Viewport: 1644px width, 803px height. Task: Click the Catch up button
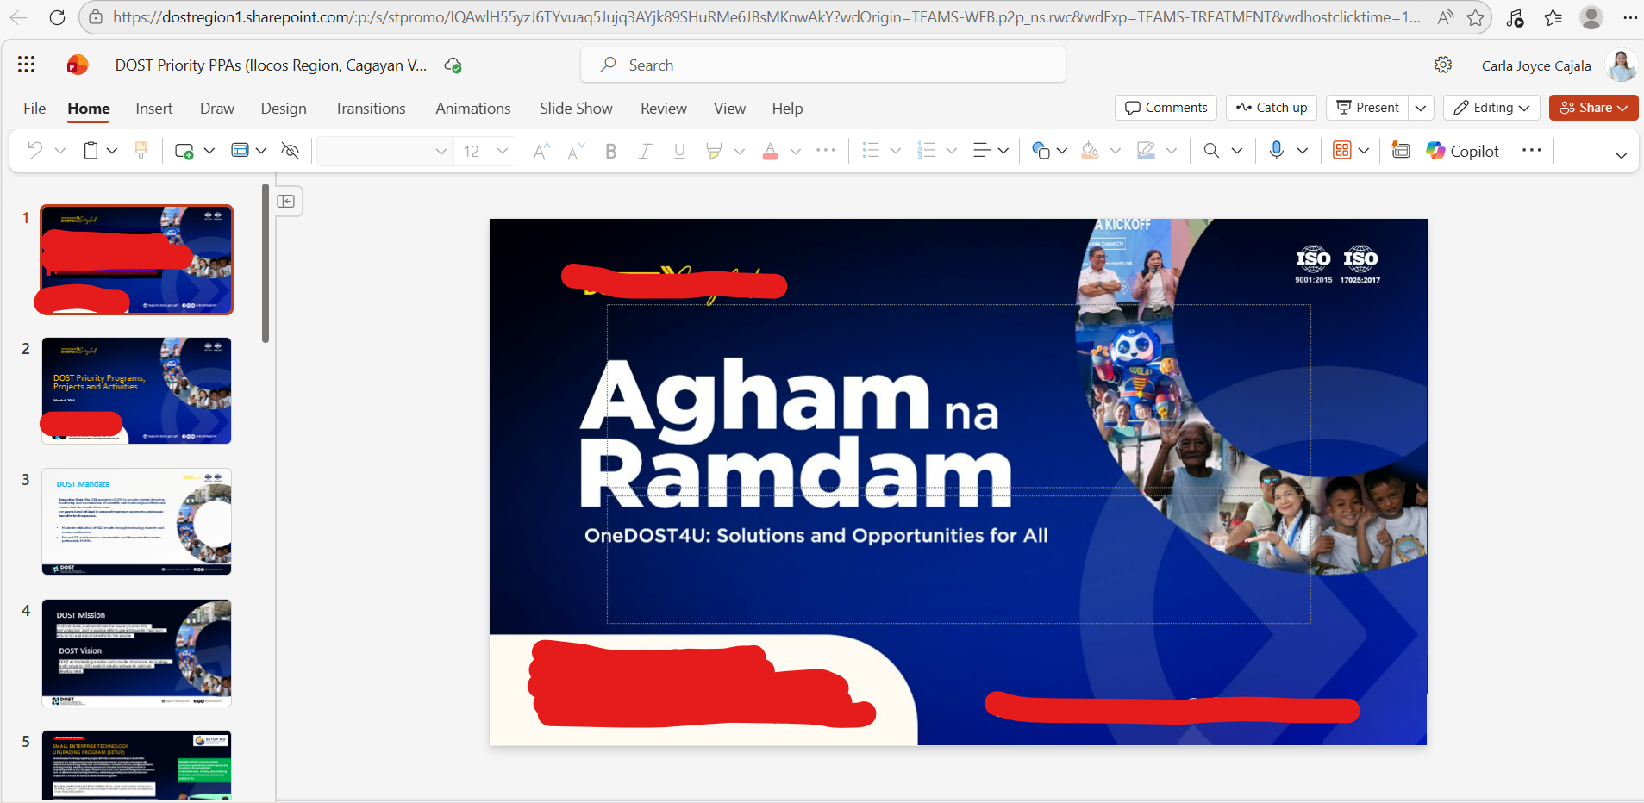(1272, 108)
